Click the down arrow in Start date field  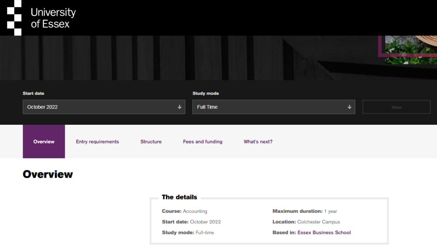point(179,107)
